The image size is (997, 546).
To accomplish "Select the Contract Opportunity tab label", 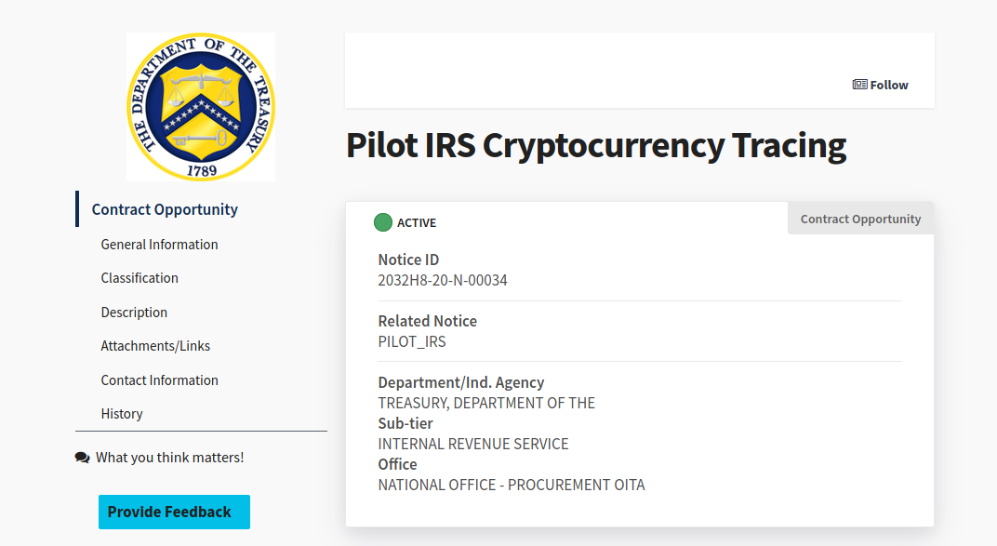I will click(861, 219).
